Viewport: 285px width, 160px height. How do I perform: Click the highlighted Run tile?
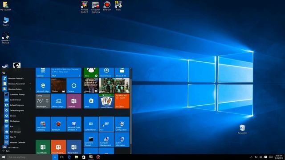(106, 124)
